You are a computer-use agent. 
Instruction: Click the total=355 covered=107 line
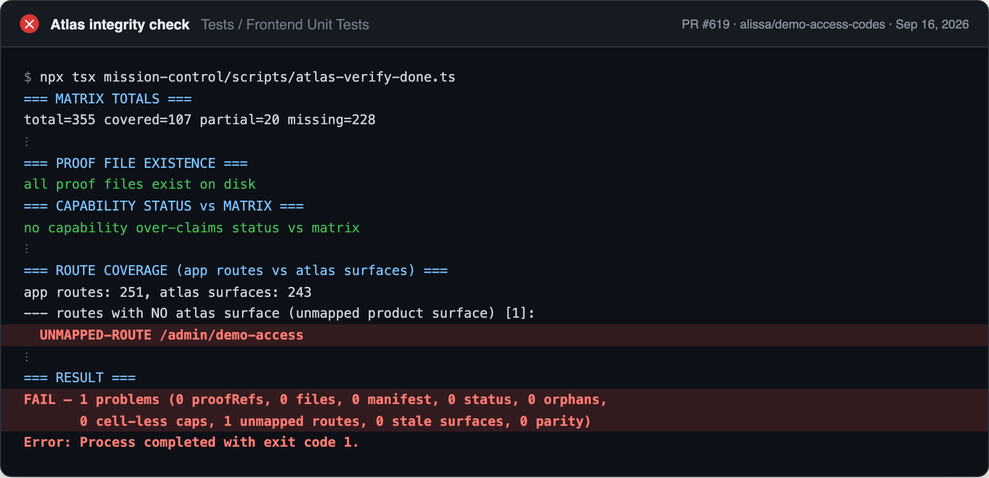click(x=199, y=119)
